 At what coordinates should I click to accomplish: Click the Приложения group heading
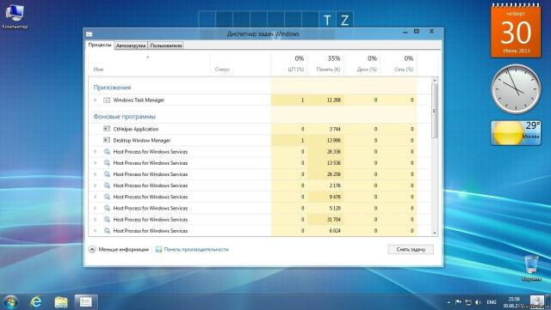pos(112,88)
